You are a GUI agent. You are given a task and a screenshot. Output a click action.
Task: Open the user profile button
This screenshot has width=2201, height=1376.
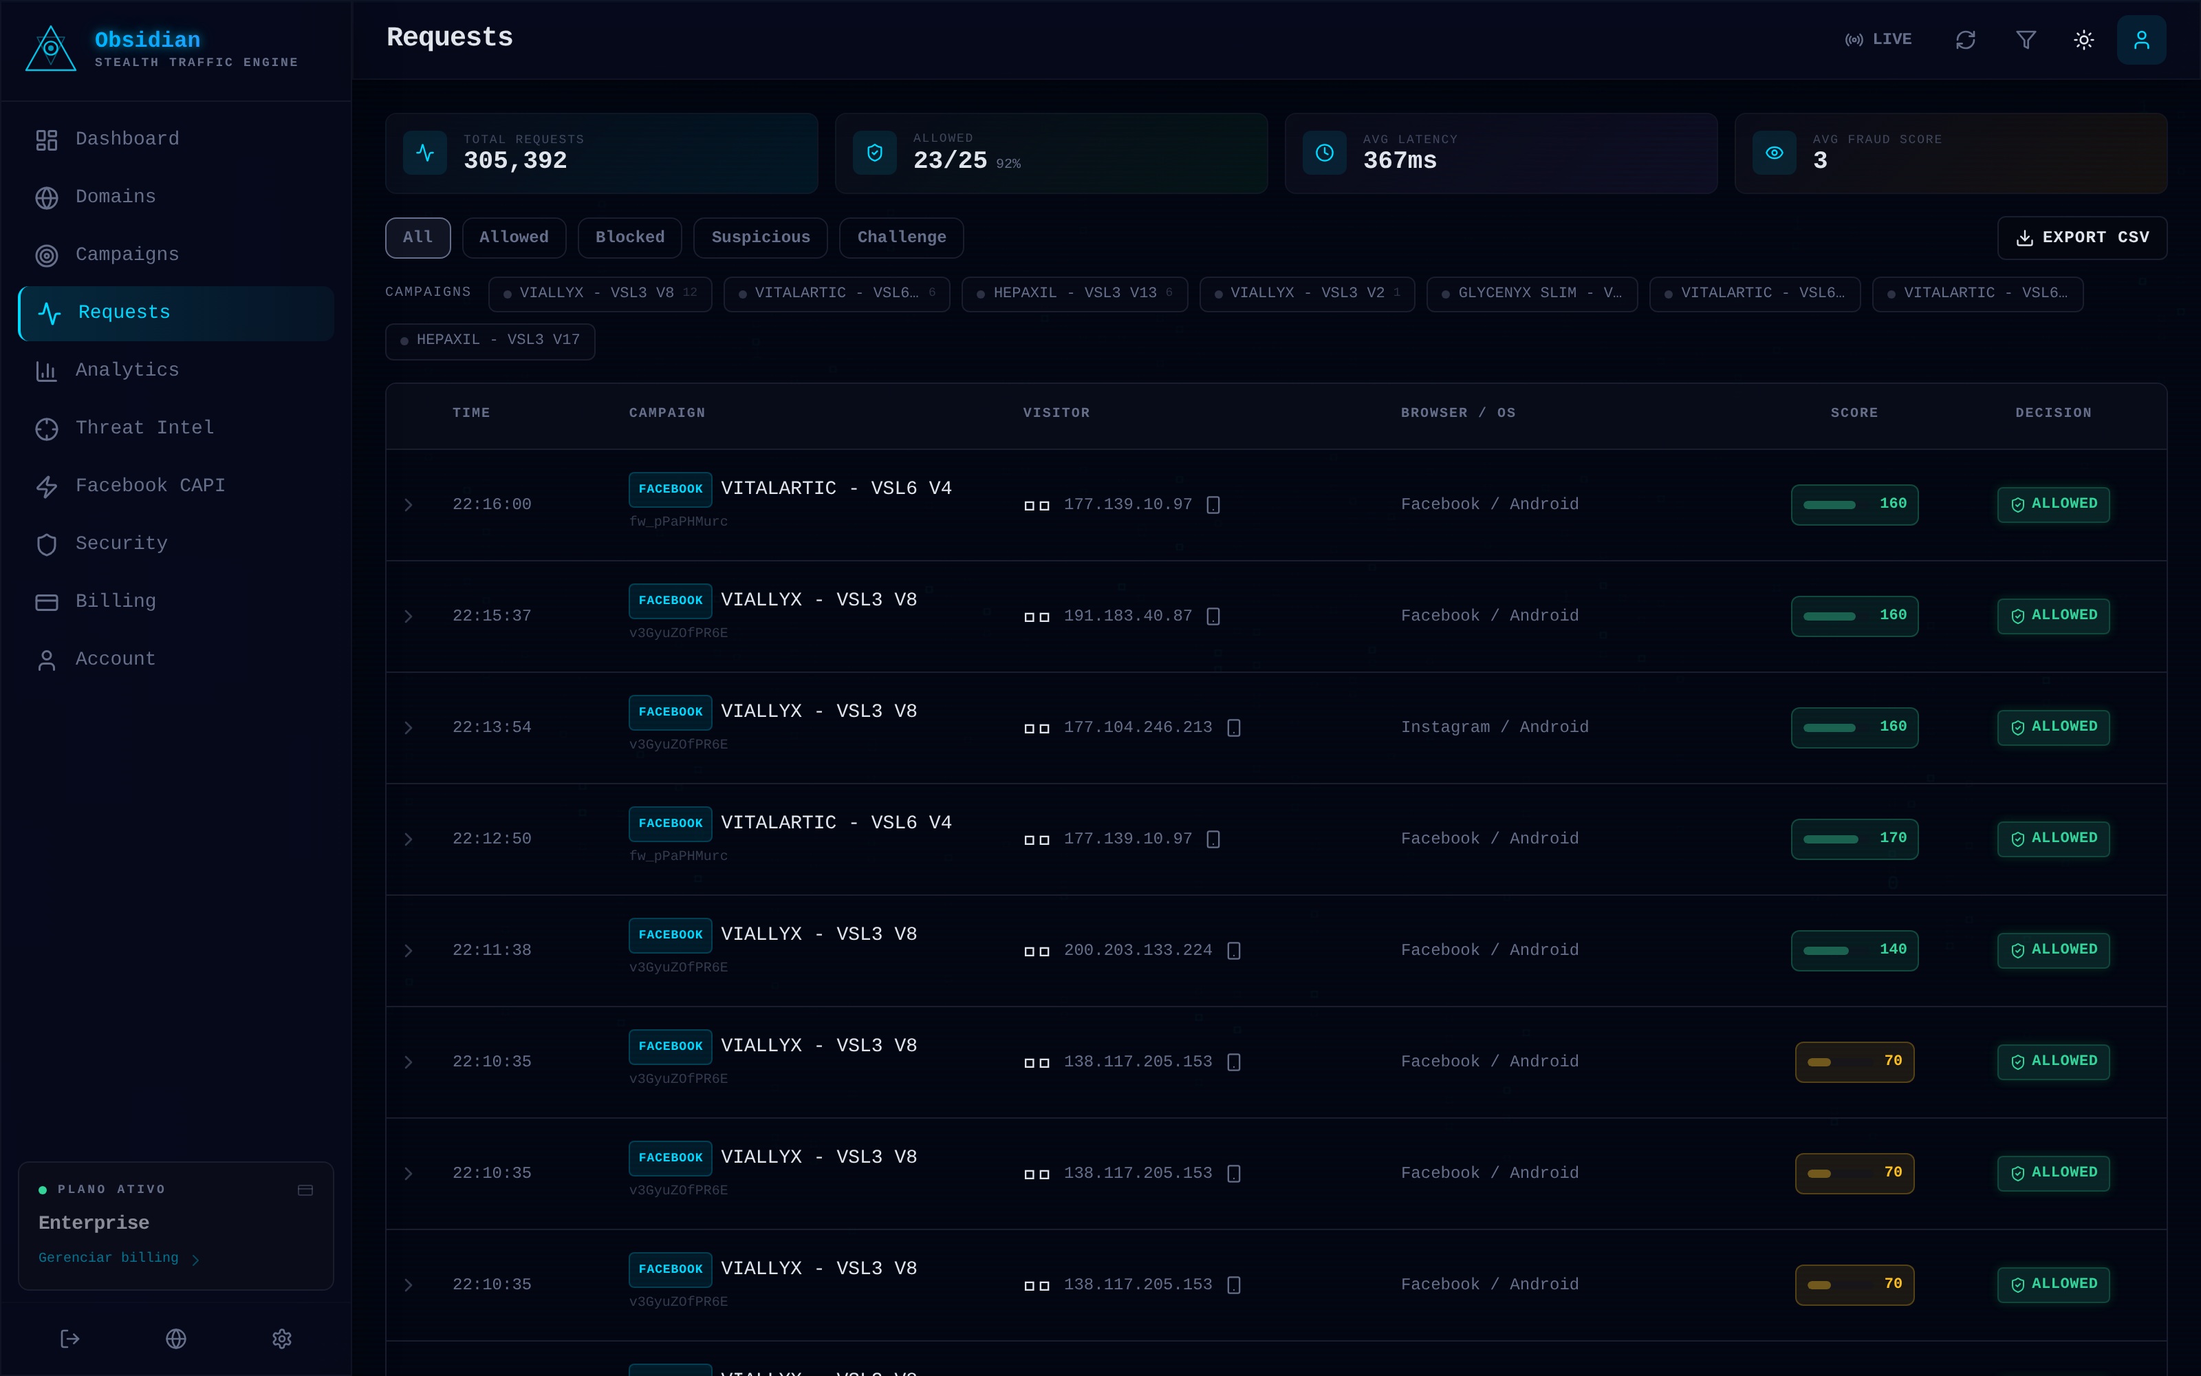pos(2141,40)
